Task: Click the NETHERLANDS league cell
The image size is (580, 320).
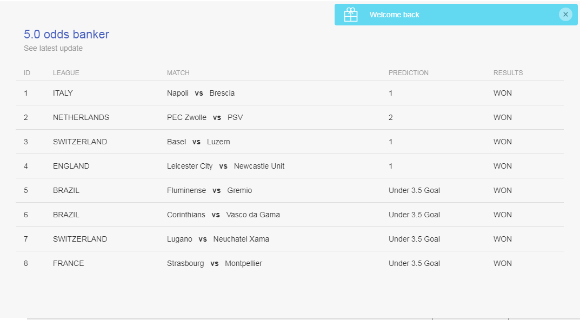Action: [x=81, y=118]
